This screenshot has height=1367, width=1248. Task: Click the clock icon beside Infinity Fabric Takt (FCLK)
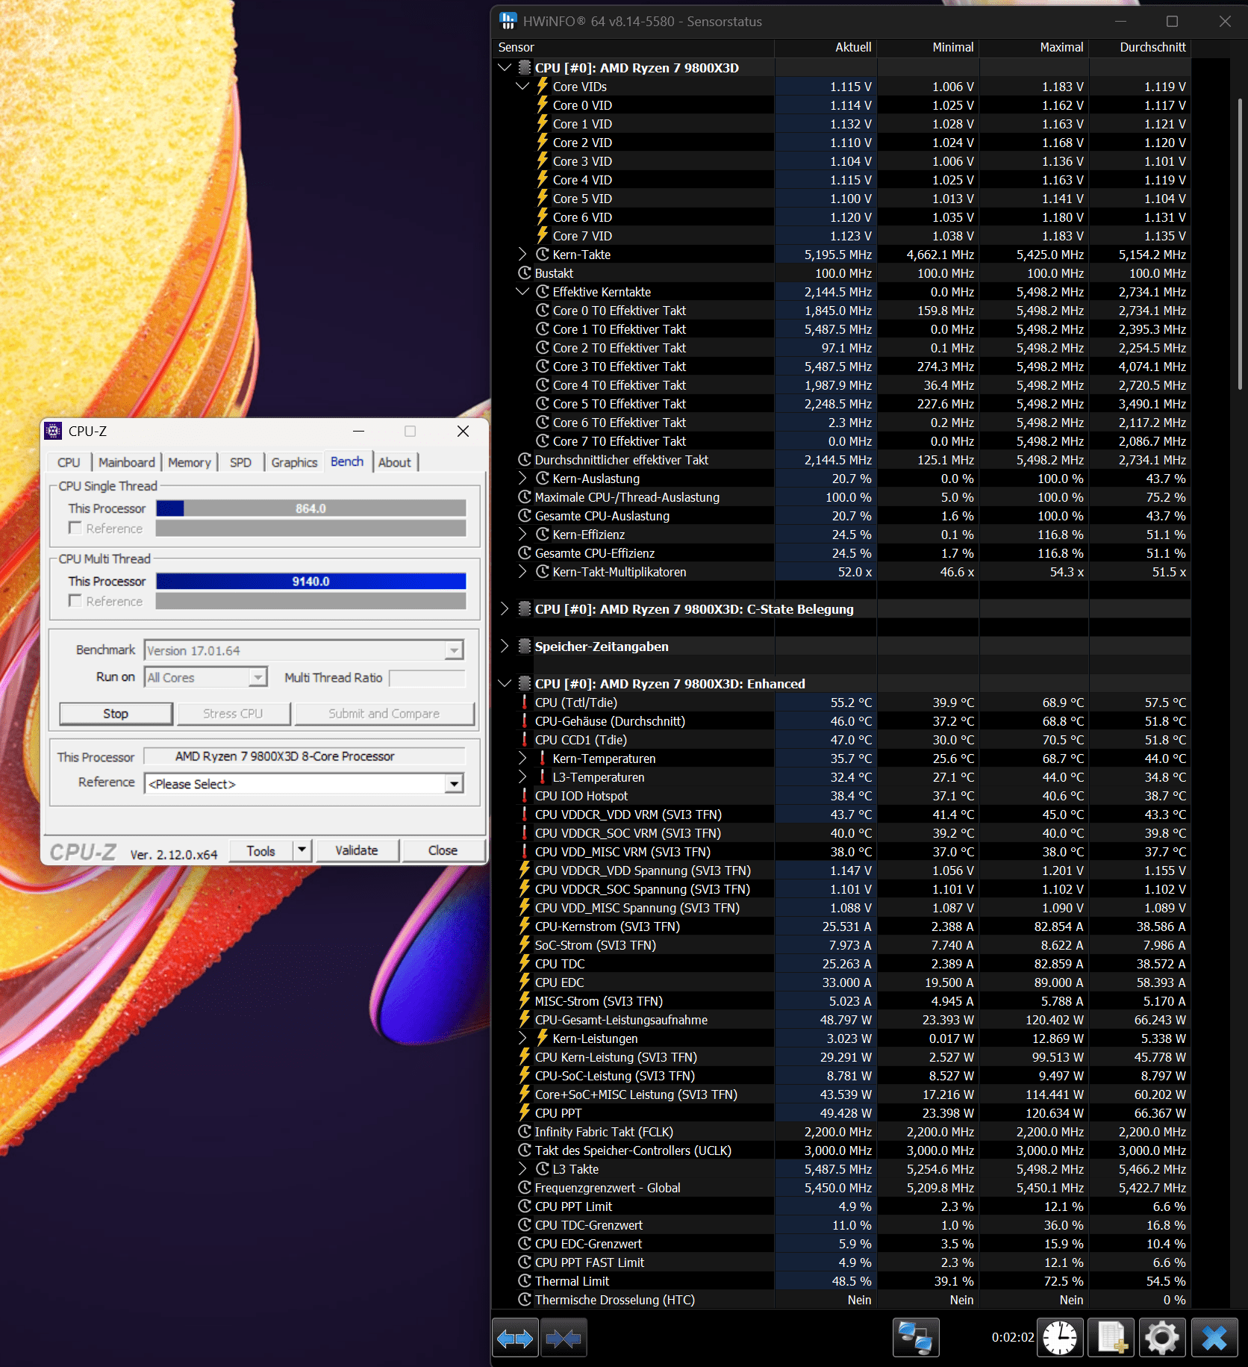point(525,1132)
